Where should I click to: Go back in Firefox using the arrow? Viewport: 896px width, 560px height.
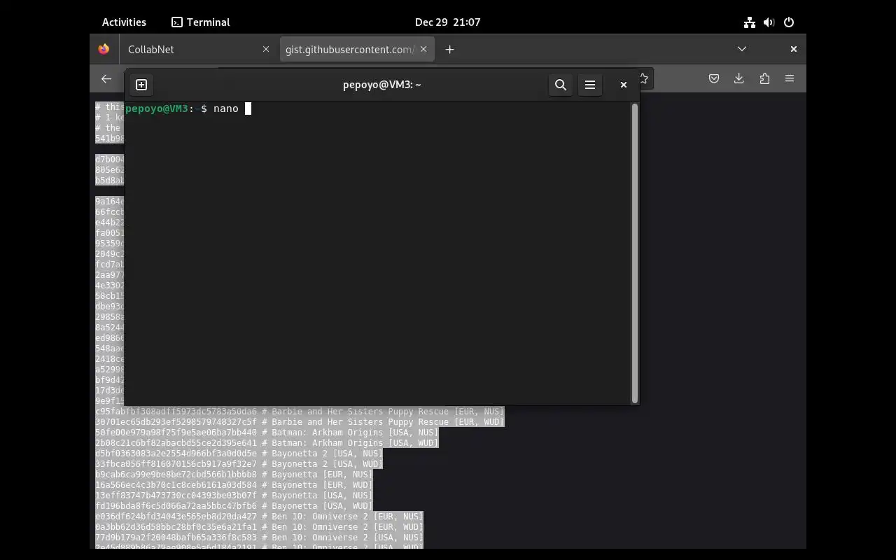coord(106,79)
